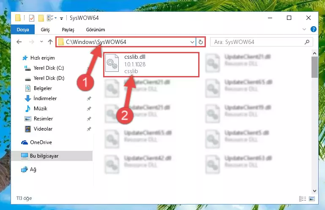Open the Customize Quick Access Toolbar dropdown arrow
325x210 pixels.
(x=61, y=18)
